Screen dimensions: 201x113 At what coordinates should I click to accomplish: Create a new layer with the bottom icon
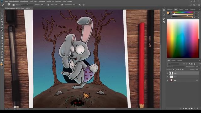tap(195, 109)
